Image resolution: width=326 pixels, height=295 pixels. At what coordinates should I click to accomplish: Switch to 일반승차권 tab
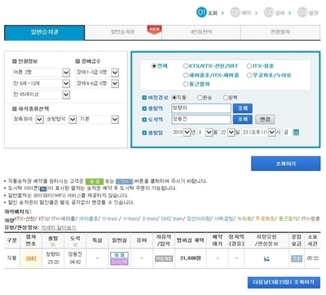point(45,33)
